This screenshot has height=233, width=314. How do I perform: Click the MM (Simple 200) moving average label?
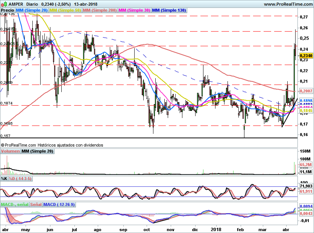[100, 11]
